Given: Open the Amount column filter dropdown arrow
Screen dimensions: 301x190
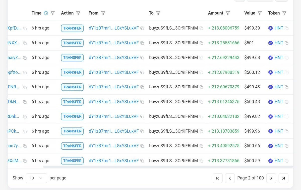Looking at the screenshot, I should [x=228, y=13].
